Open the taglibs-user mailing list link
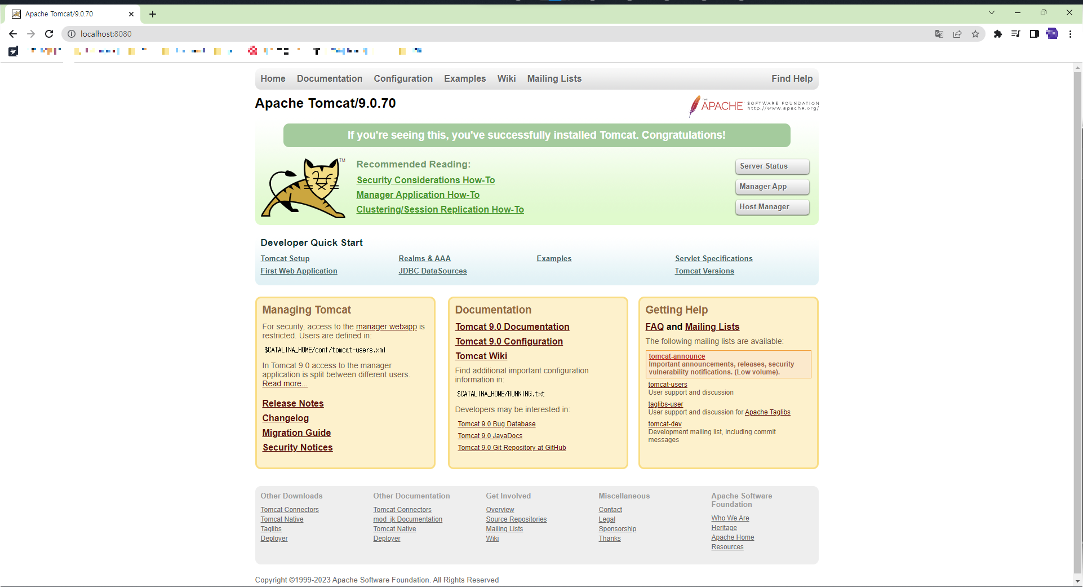Image resolution: width=1083 pixels, height=587 pixels. coord(665,404)
